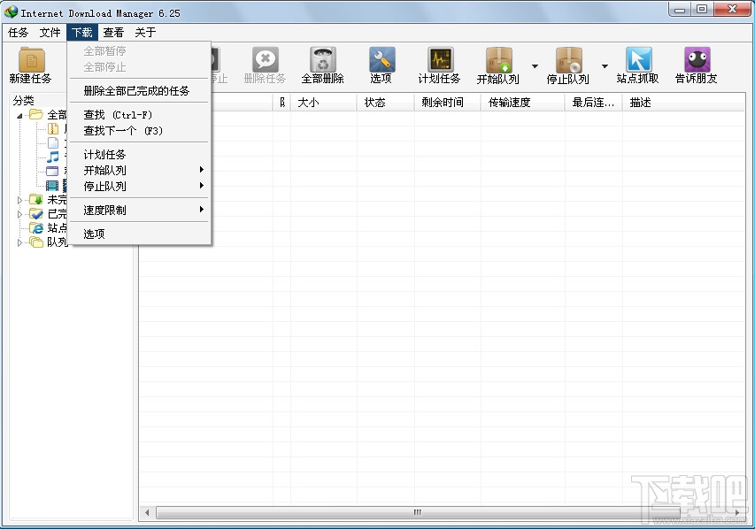Start the queue using the 开始队列 icon

pos(497,64)
